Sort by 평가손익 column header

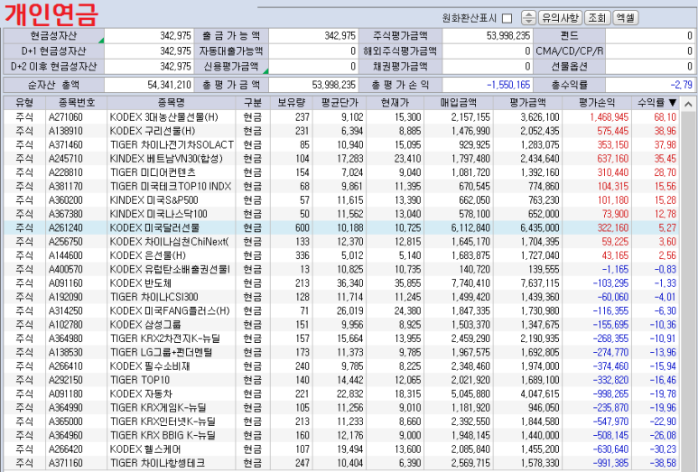[597, 103]
